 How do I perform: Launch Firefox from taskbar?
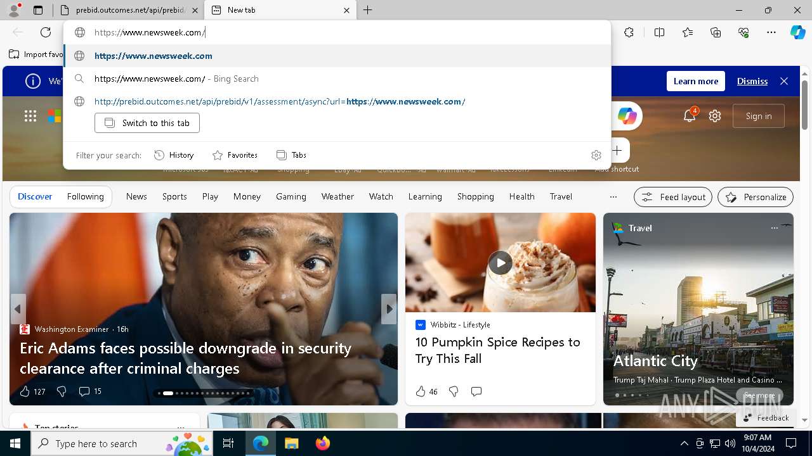(322, 443)
